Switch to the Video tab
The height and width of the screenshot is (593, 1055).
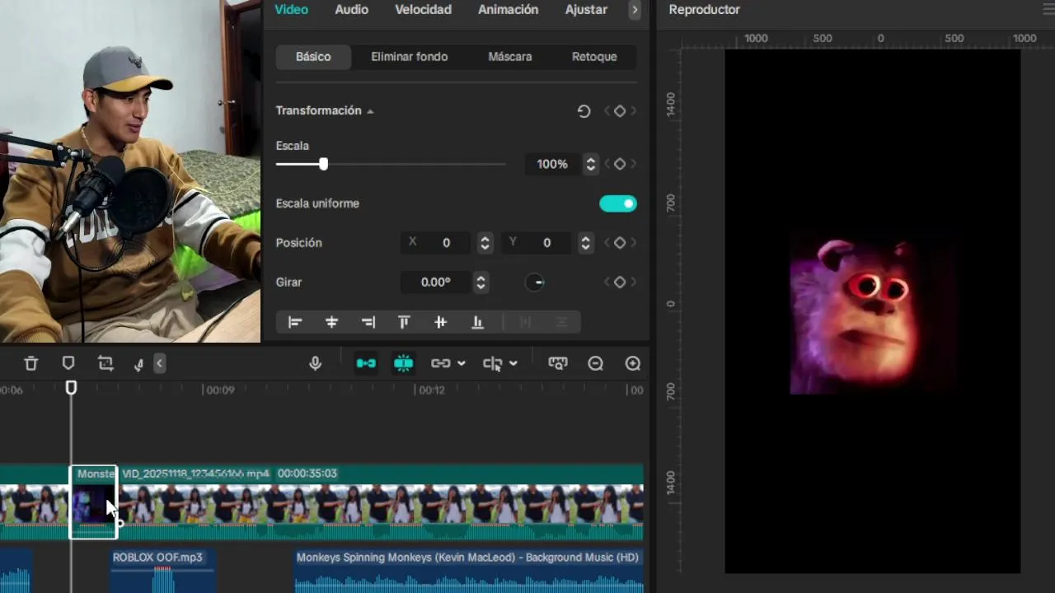coord(291,10)
